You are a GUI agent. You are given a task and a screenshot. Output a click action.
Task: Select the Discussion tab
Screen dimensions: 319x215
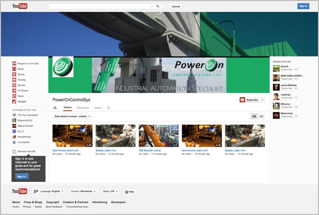tap(83, 108)
